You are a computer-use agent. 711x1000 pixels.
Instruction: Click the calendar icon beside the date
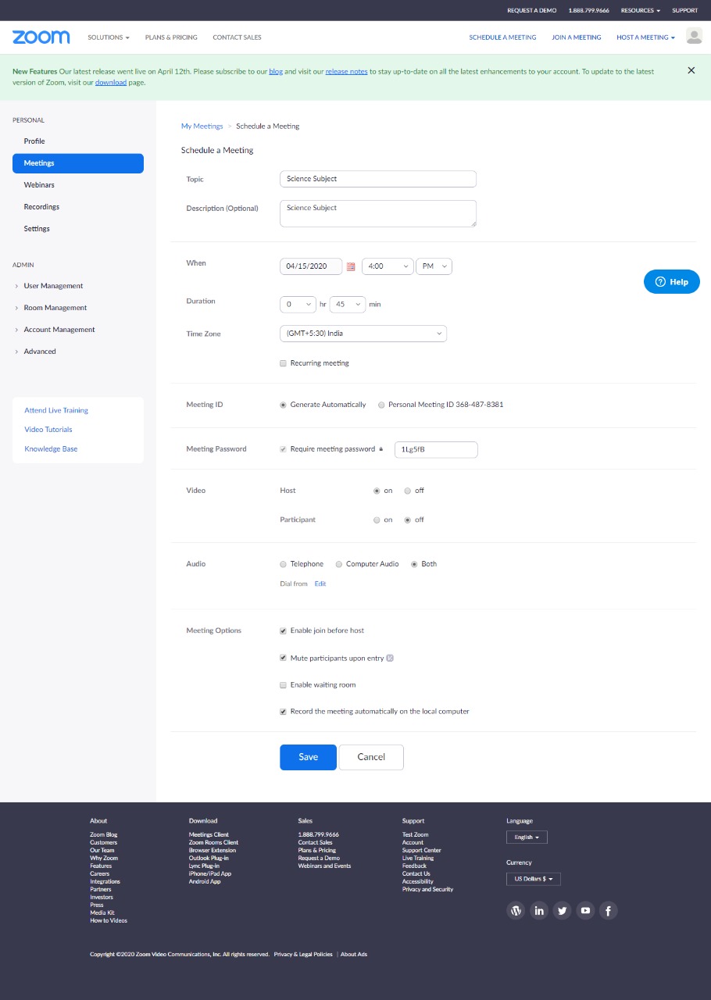[x=351, y=266]
